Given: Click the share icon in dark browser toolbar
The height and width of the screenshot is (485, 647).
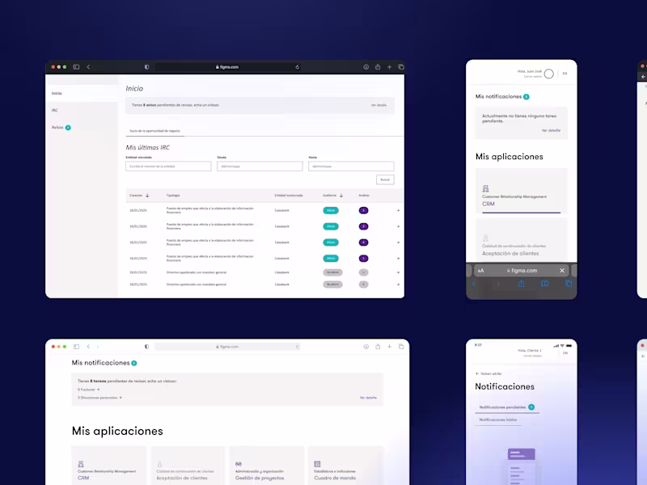Looking at the screenshot, I should [x=378, y=67].
